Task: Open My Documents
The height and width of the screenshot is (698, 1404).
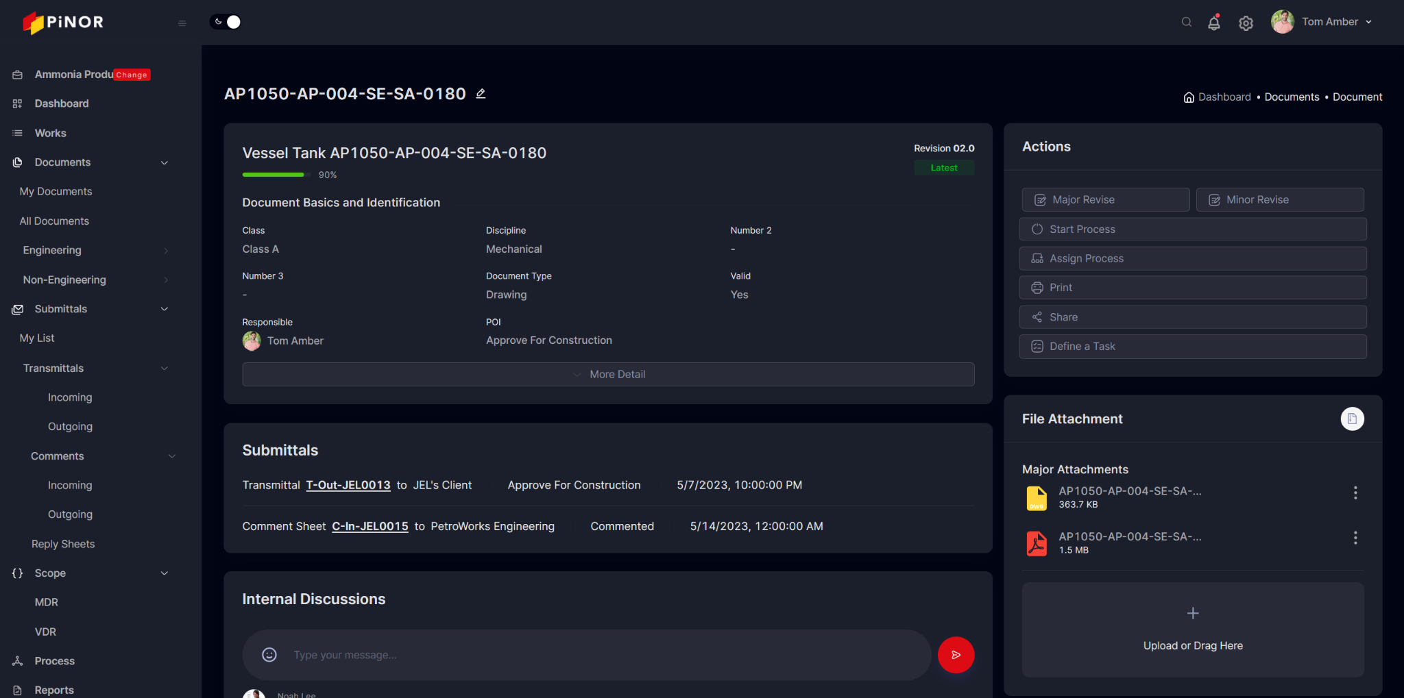Action: (56, 192)
